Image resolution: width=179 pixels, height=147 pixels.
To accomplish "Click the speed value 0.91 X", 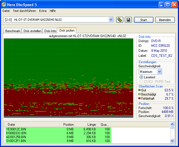I will 169,116.
